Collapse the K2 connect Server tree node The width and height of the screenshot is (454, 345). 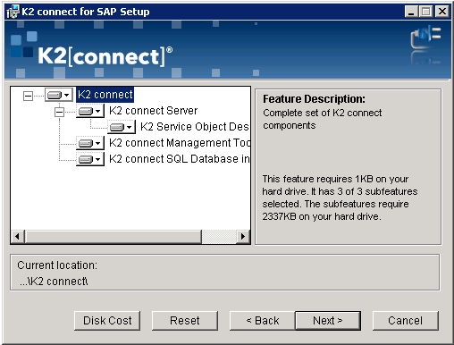point(59,112)
